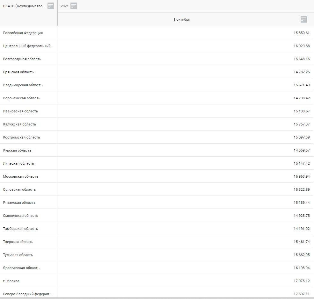The height and width of the screenshot is (299, 314).
Task: Click the Ярославская область row label
Action: pos(21,268)
